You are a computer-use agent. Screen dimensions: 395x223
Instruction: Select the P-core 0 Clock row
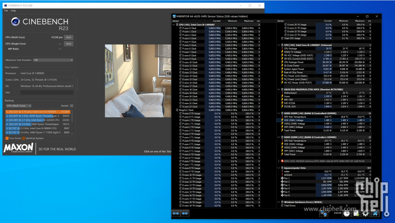coord(216,28)
